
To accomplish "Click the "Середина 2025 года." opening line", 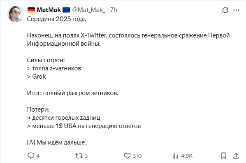I will pyautogui.click(x=57, y=19).
